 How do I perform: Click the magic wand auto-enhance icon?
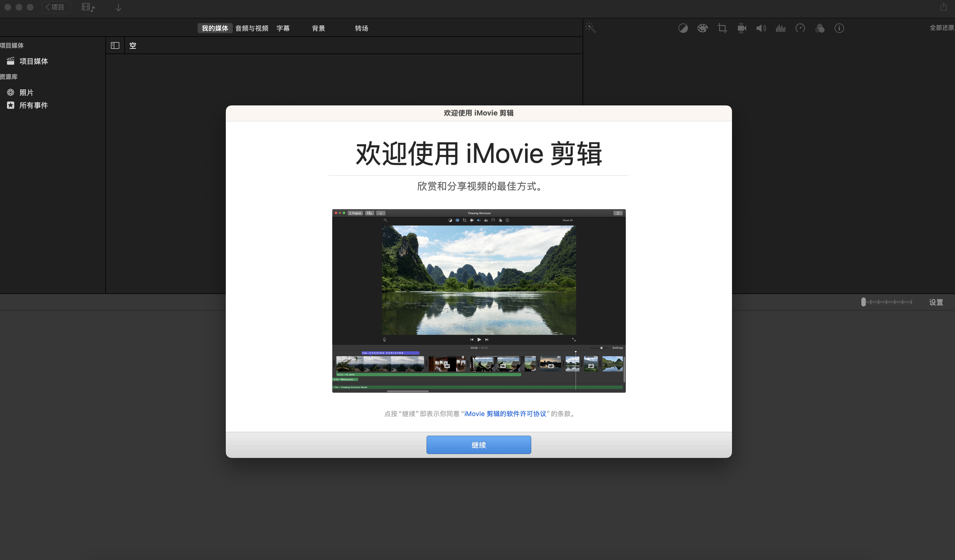tap(590, 28)
